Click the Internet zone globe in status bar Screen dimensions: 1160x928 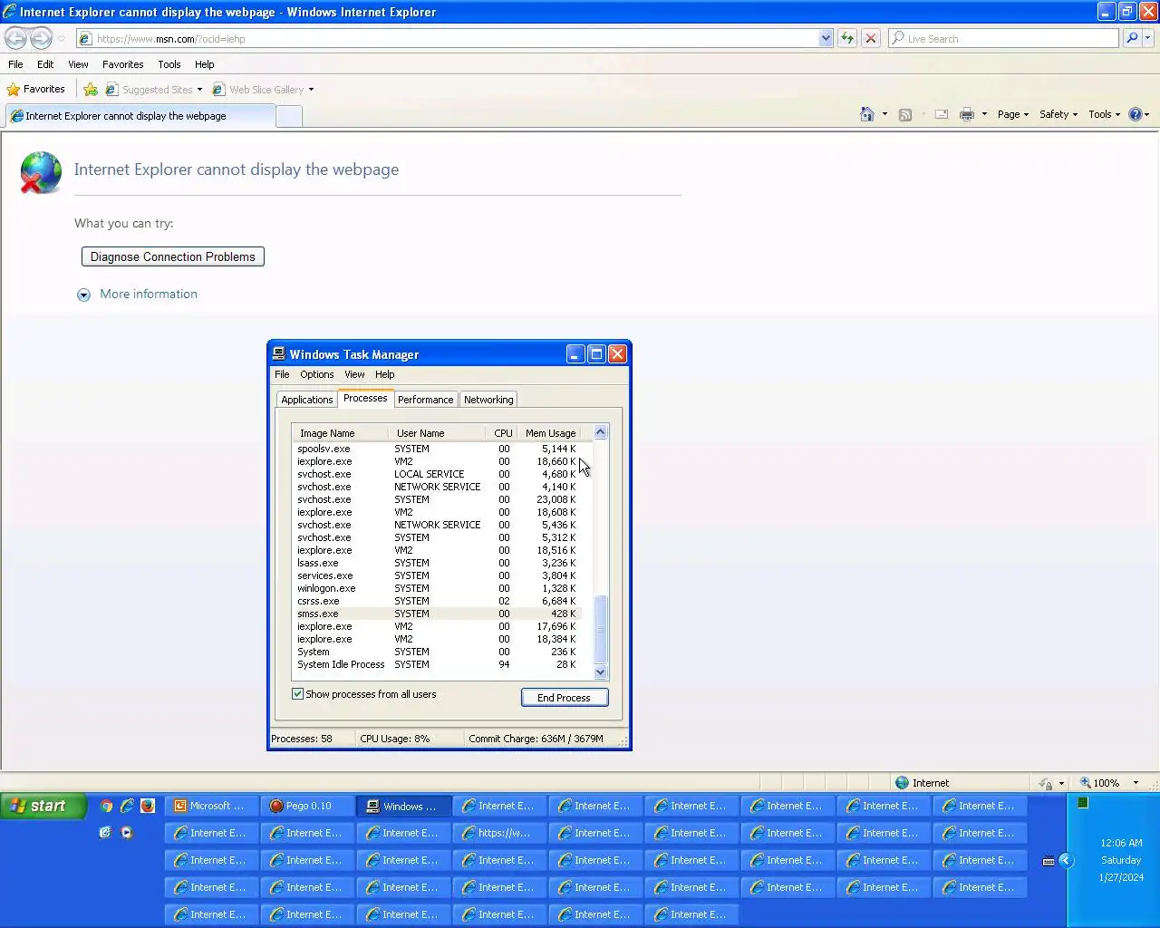tap(902, 782)
